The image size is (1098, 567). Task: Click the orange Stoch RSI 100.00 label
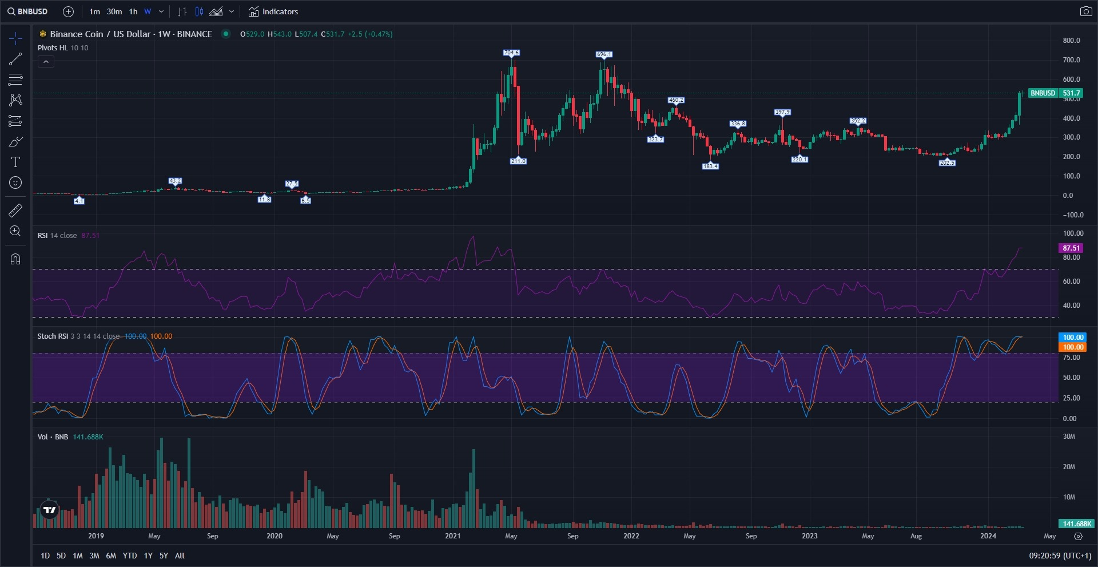pyautogui.click(x=1073, y=347)
